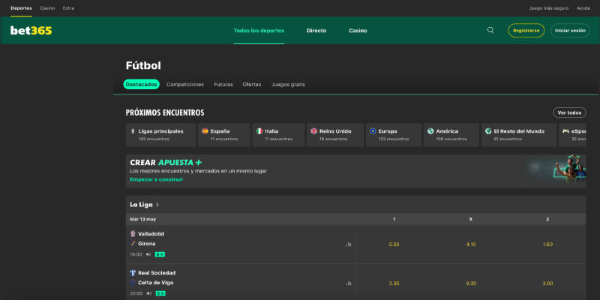Viewport: 600px width, 300px height.
Task: Pick Valladolid win odds 5.50
Action: coord(394,244)
